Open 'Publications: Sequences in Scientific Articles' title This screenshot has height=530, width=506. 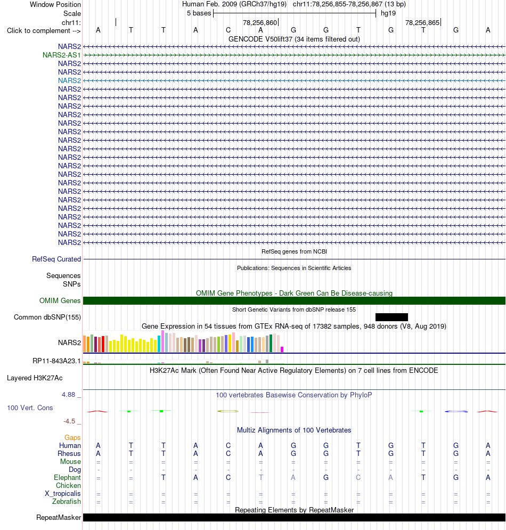coord(294,268)
